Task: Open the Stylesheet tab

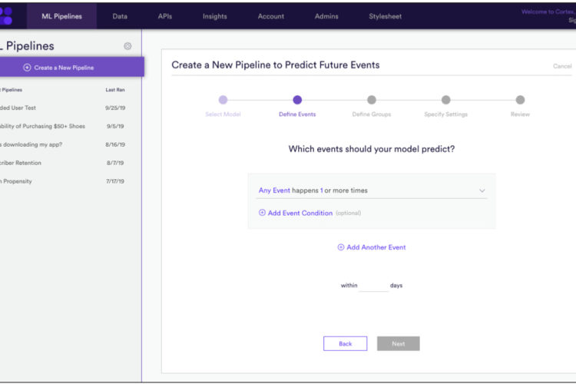Action: tap(385, 16)
